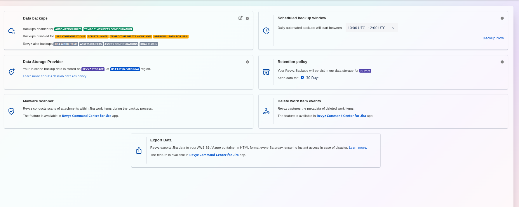Click Learn more link in Export Data
The height and width of the screenshot is (207, 519).
[x=358, y=148]
